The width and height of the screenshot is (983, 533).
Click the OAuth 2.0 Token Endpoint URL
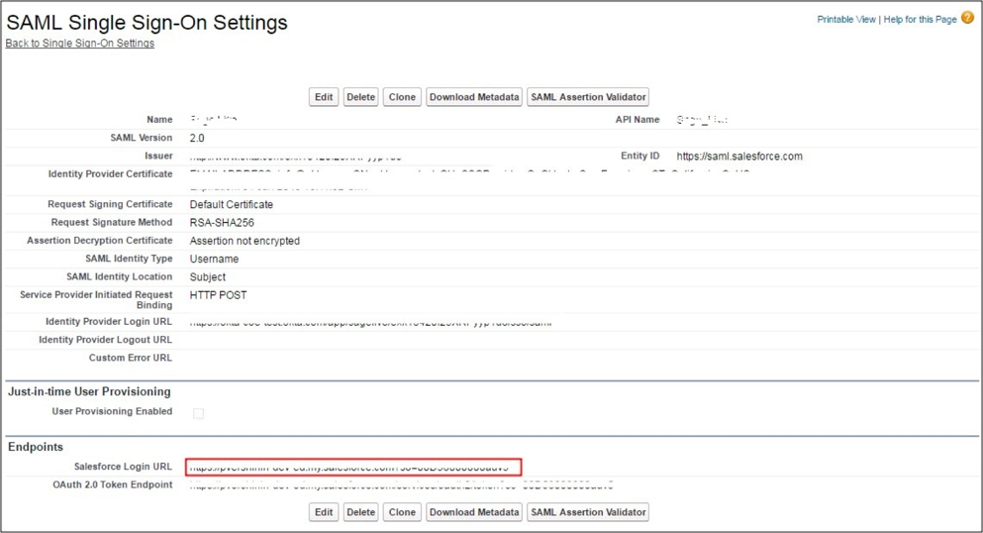point(401,485)
